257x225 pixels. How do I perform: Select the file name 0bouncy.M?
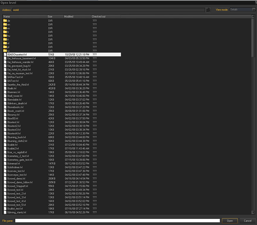pyautogui.click(x=13, y=115)
